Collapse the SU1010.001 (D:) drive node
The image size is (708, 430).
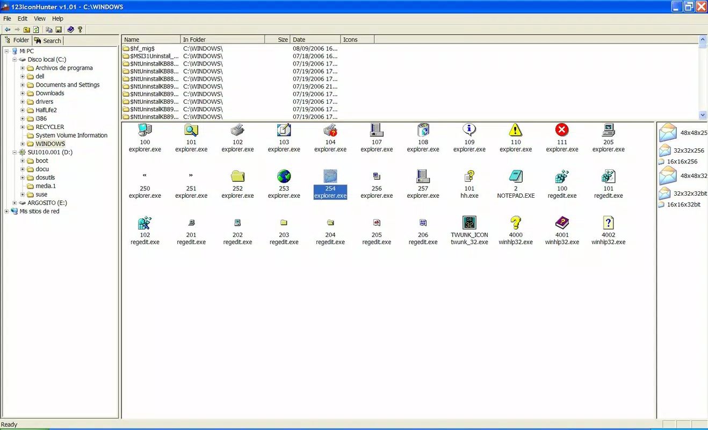point(15,152)
